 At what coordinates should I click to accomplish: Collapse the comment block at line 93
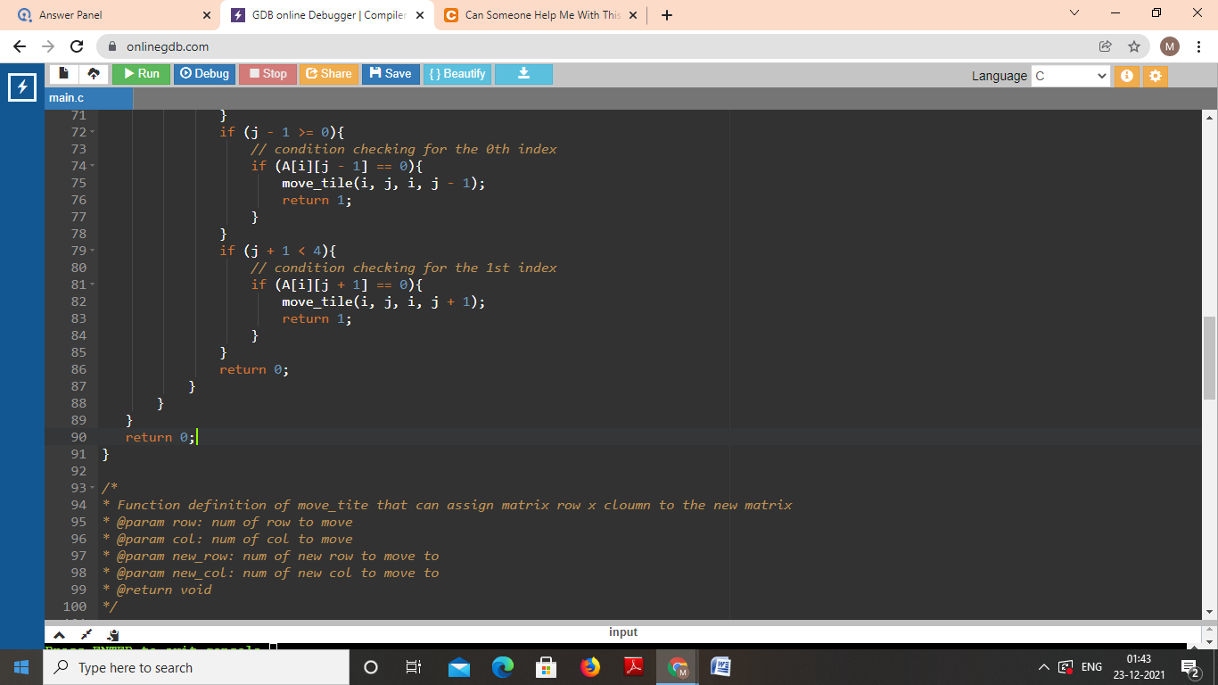click(x=93, y=488)
